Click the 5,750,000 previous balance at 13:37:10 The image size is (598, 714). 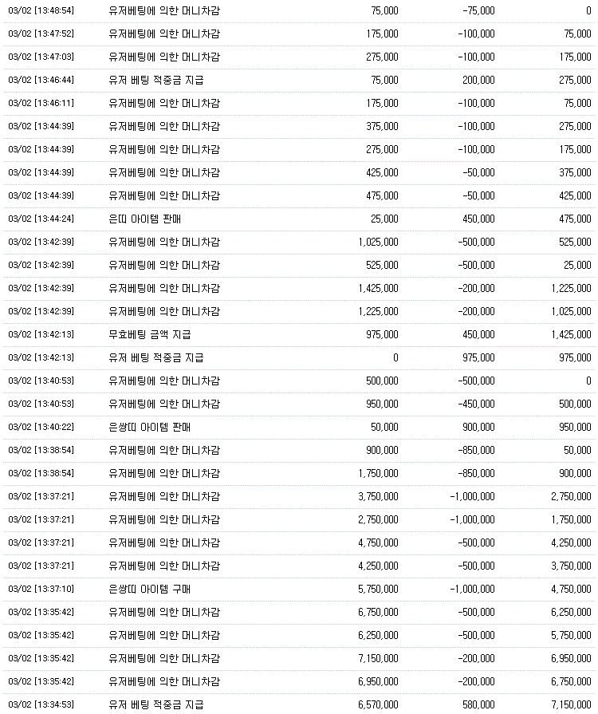tap(378, 590)
